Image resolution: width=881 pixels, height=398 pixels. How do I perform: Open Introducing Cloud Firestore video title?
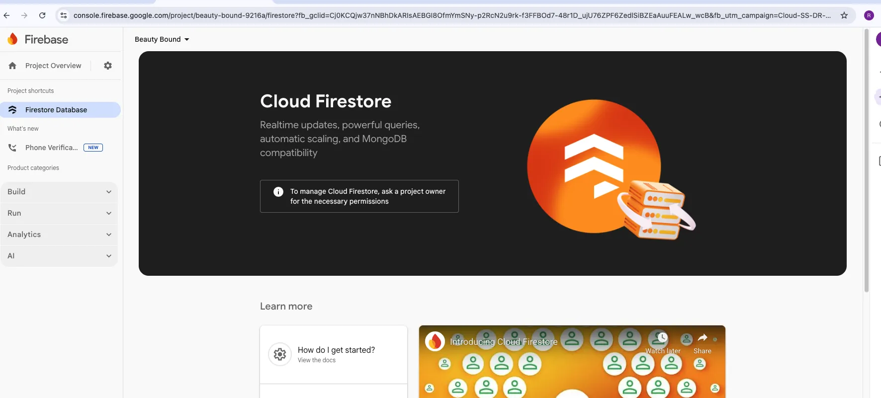pyautogui.click(x=504, y=342)
